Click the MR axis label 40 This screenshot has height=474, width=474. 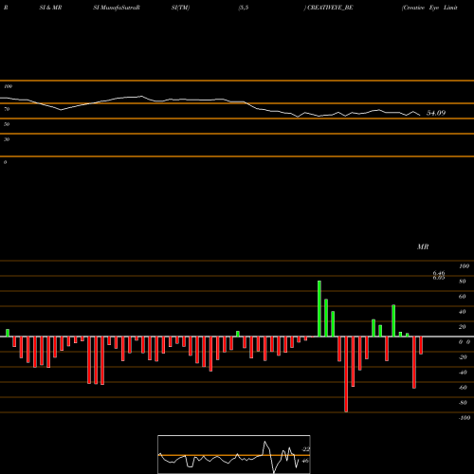pos(463,312)
